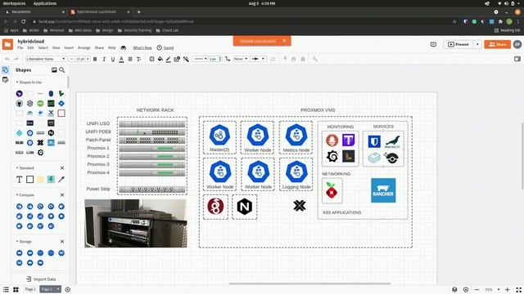The width and height of the screenshot is (524, 294).
Task: Zoom in with plus button
Action: [508, 290]
